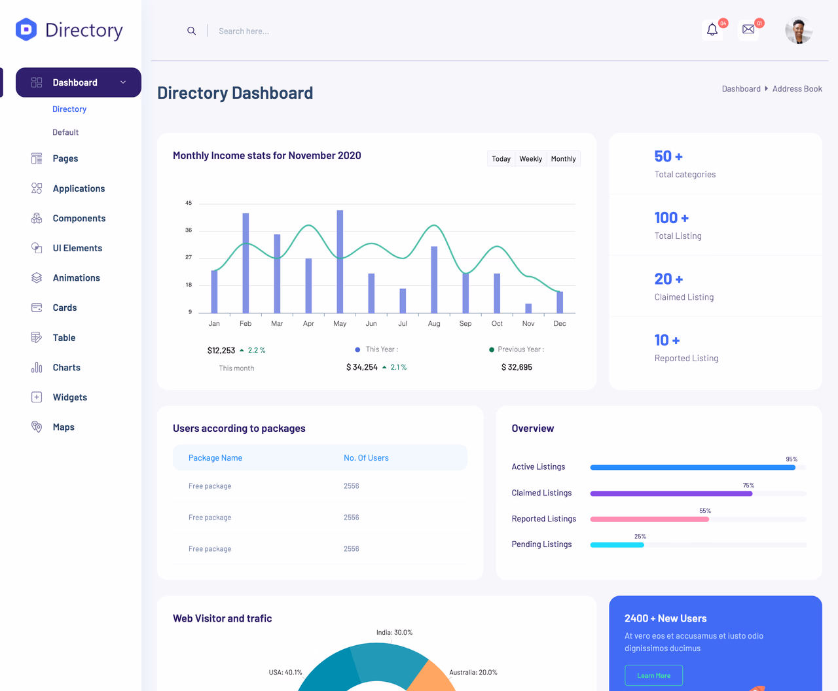This screenshot has height=691, width=838.
Task: Click the Table sidebar icon
Action: [x=37, y=338]
